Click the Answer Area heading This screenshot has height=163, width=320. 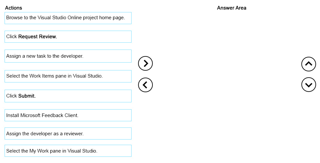pyautogui.click(x=232, y=8)
